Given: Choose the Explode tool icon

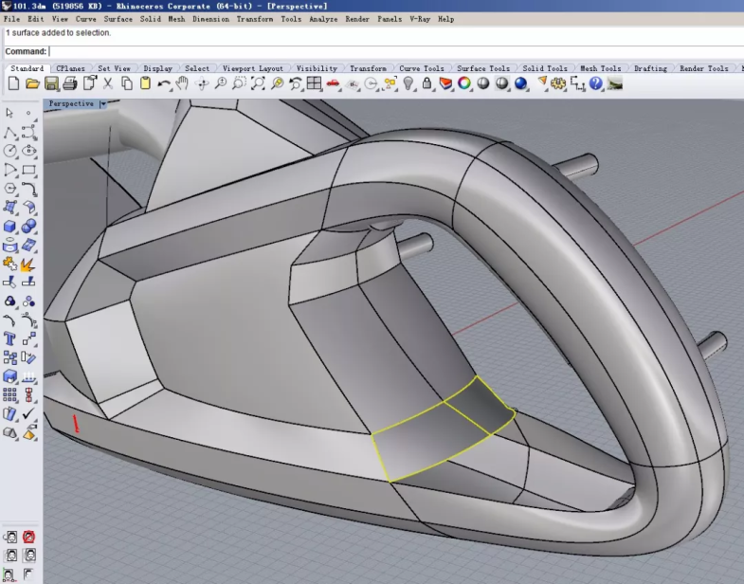Looking at the screenshot, I should (28, 264).
